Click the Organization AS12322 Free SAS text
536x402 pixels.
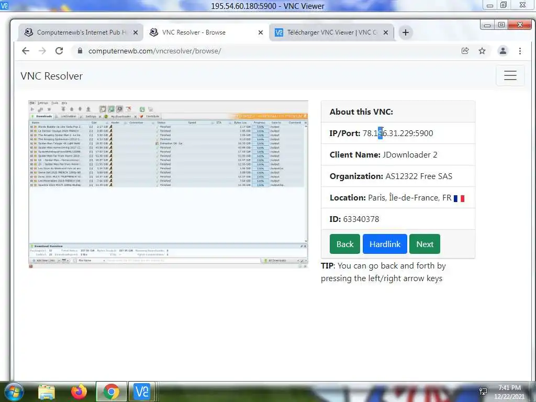click(x=390, y=176)
